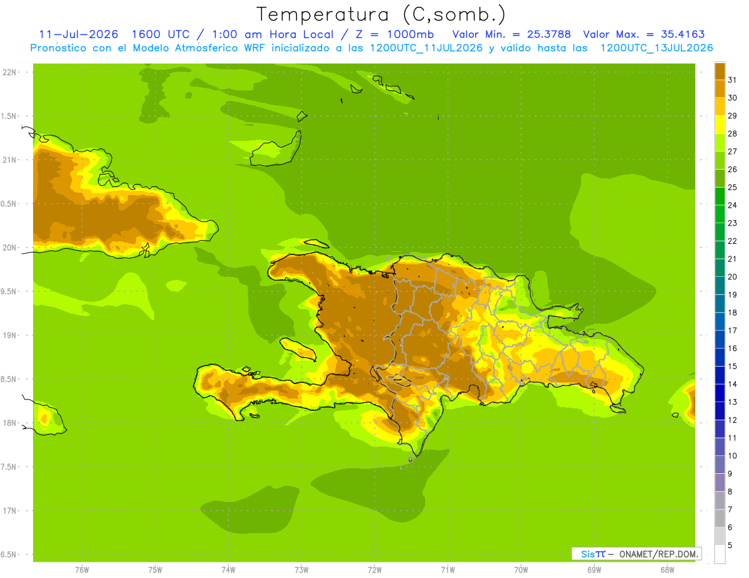Select the date text '11-Jul-2026'
This screenshot has width=749, height=578.
[79, 34]
